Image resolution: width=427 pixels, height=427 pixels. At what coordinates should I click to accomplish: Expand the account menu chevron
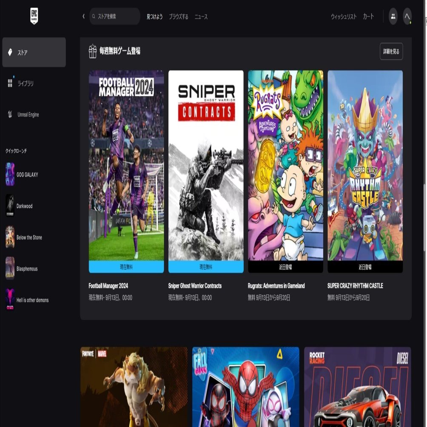coord(408,17)
